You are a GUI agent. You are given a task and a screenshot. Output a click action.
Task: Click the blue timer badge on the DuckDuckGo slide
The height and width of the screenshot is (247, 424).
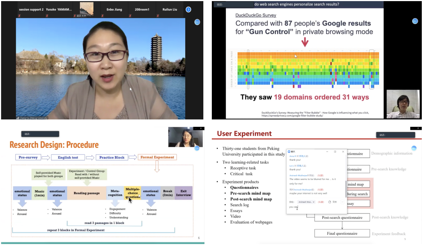415,21
